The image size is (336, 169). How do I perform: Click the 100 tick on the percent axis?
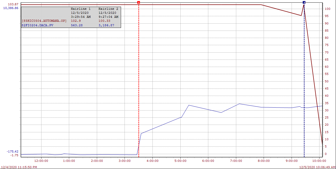click(x=327, y=9)
